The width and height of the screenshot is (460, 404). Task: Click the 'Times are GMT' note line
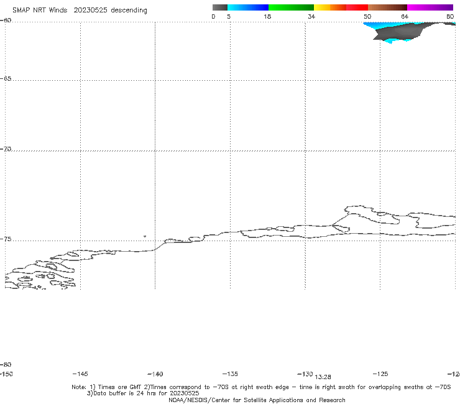(261, 387)
